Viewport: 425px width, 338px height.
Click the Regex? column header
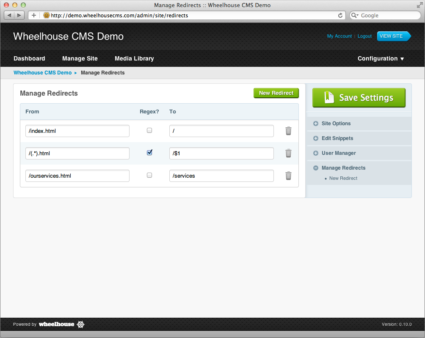pos(149,112)
